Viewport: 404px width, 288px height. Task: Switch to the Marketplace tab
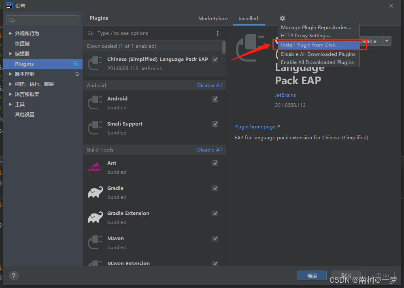click(x=213, y=19)
